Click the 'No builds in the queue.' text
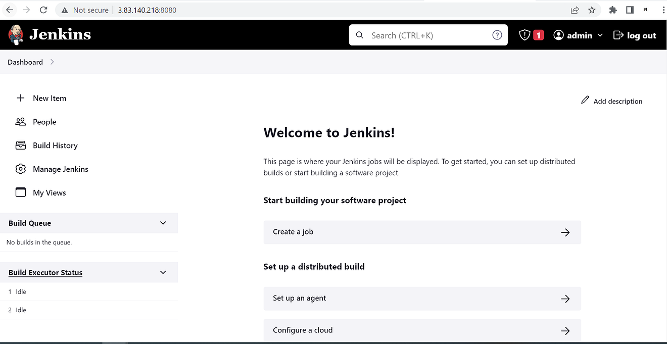This screenshot has height=344, width=667. coord(39,242)
